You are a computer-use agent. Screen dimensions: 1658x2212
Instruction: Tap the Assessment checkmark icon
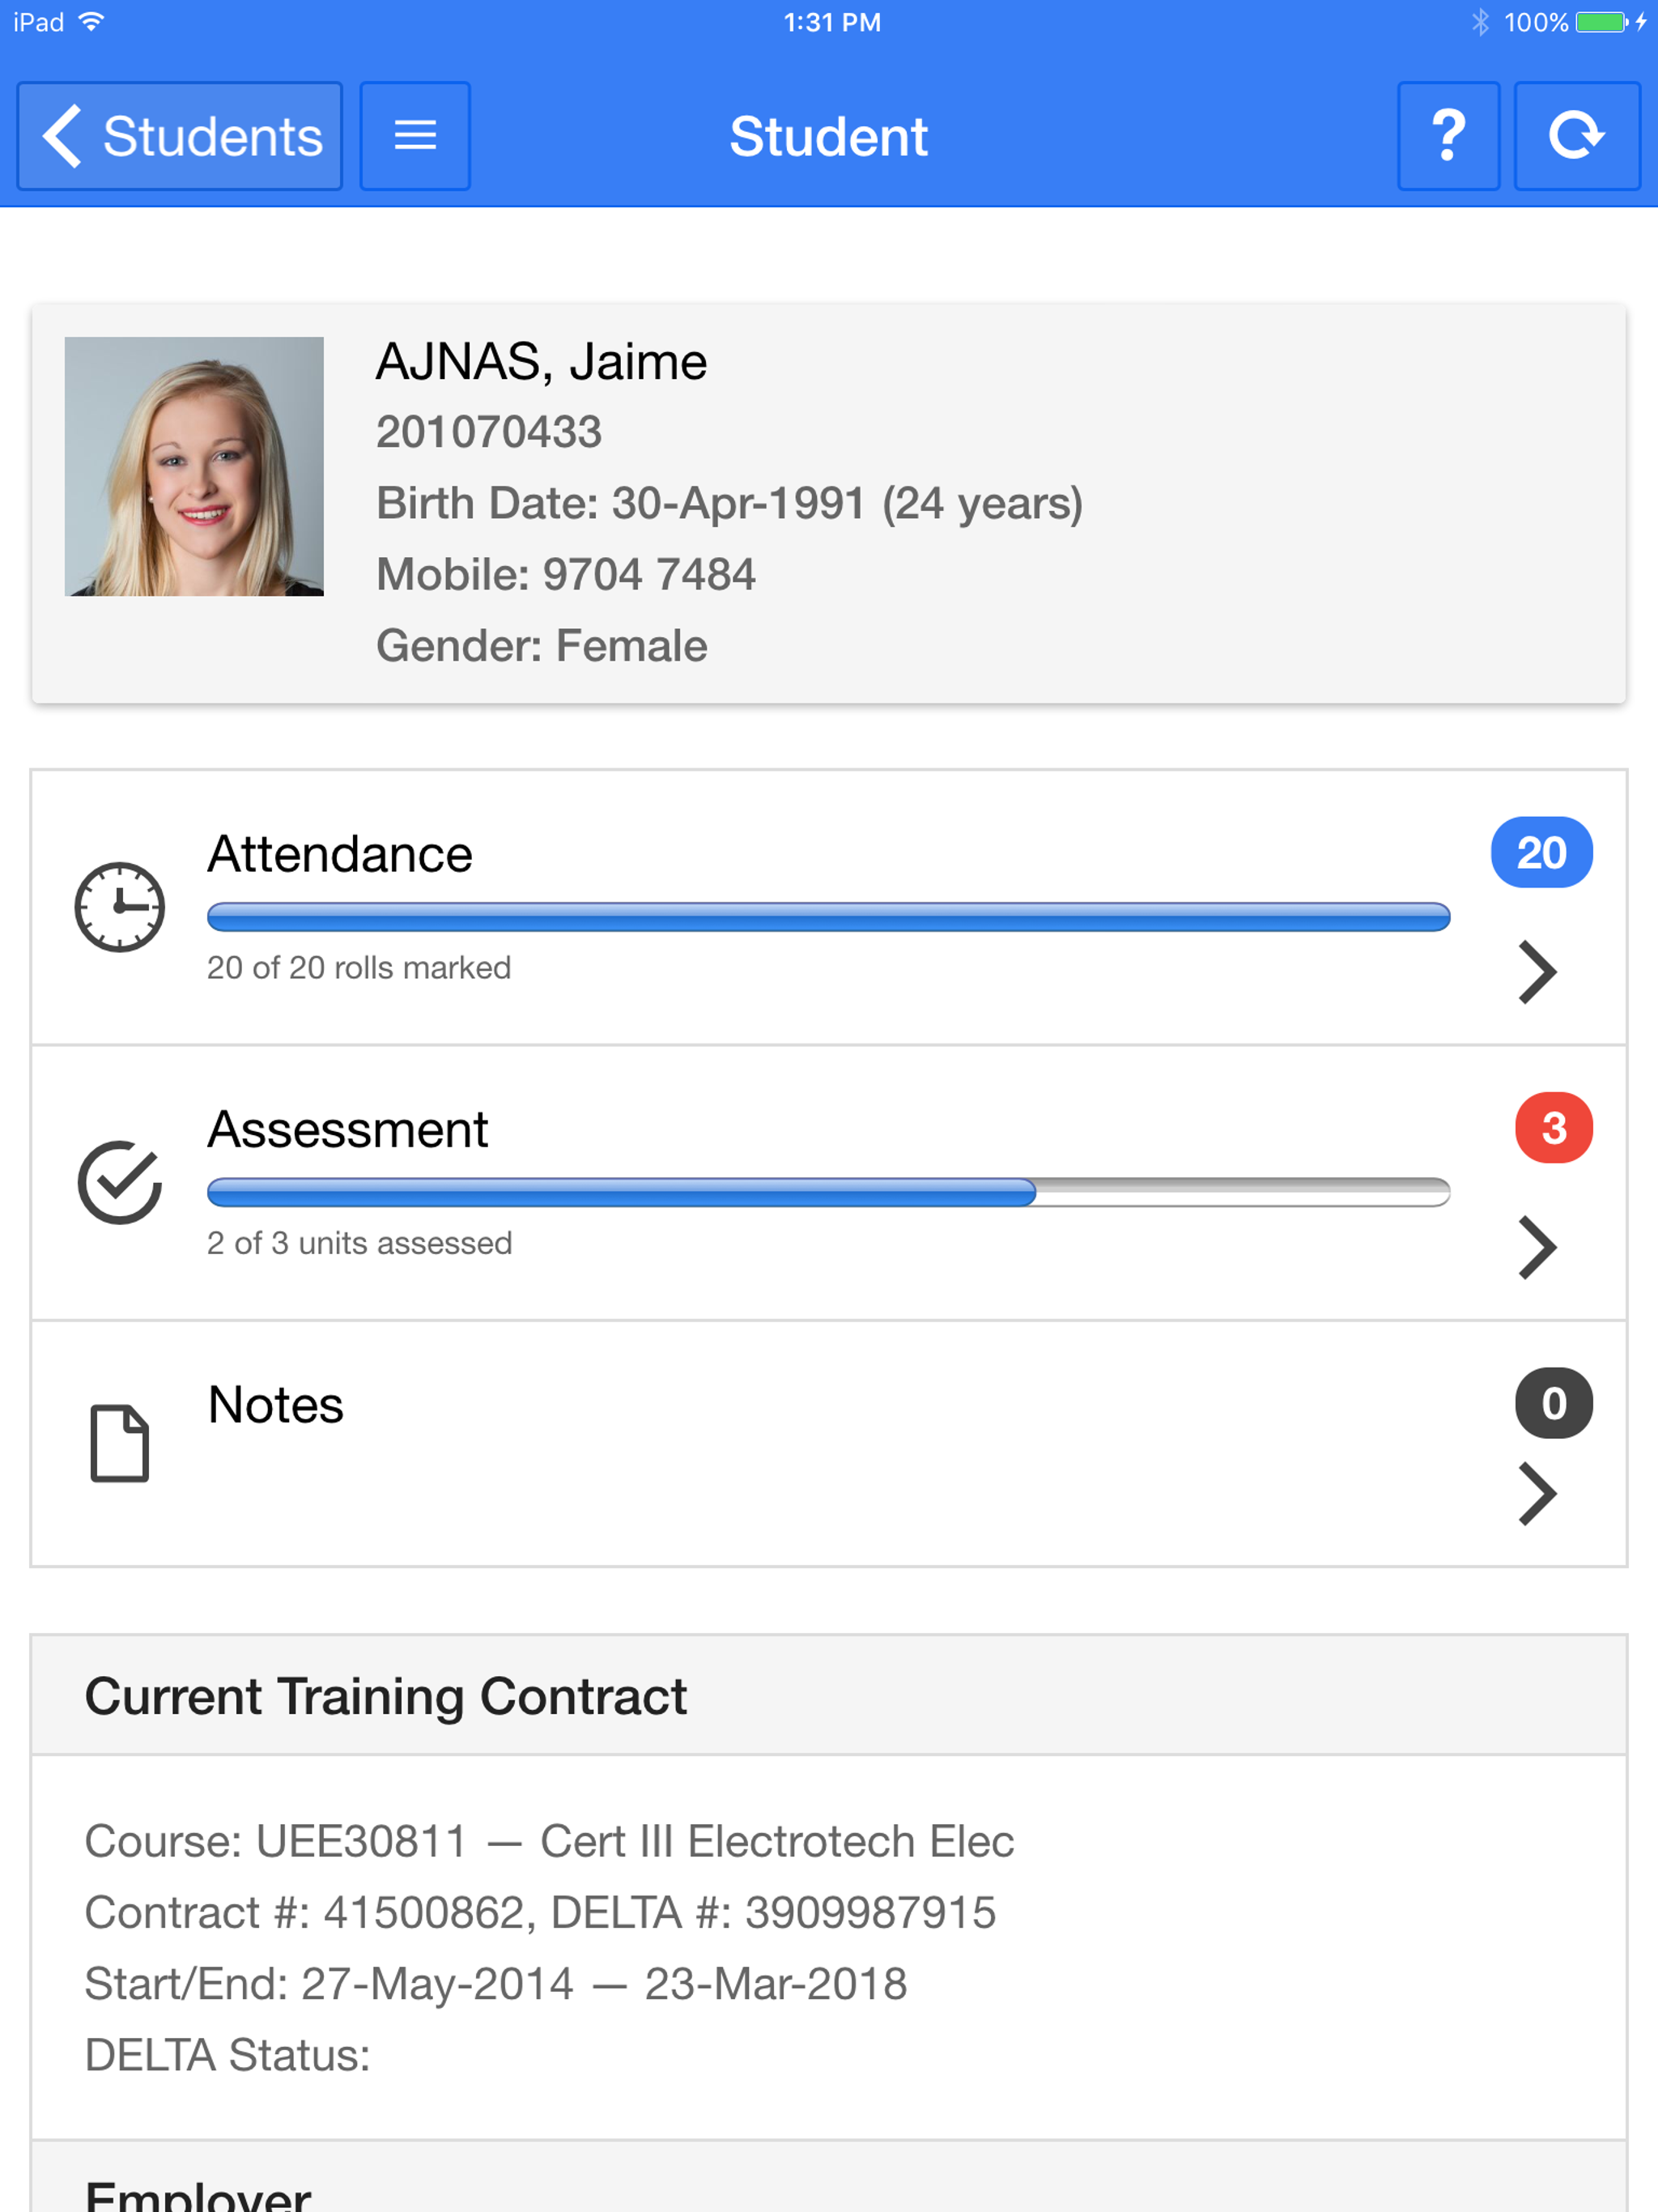point(120,1182)
